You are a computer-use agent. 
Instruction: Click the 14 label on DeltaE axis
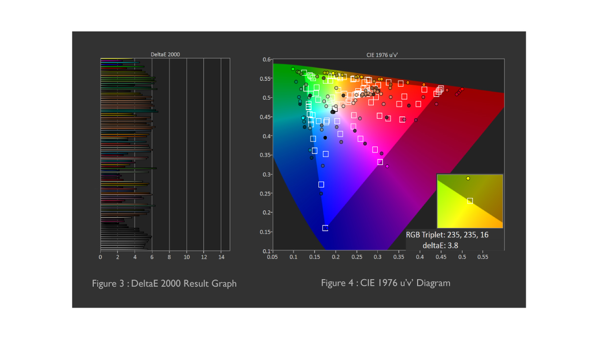tap(221, 257)
